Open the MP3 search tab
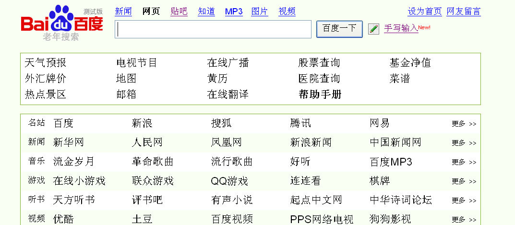 point(234,12)
